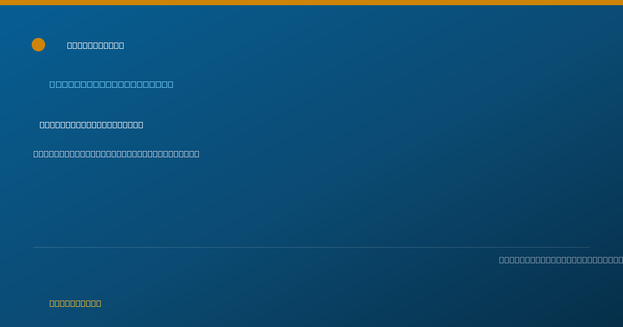The width and height of the screenshot is (623, 327).
Task: Select the bold white subtitle line
Action: (91, 125)
